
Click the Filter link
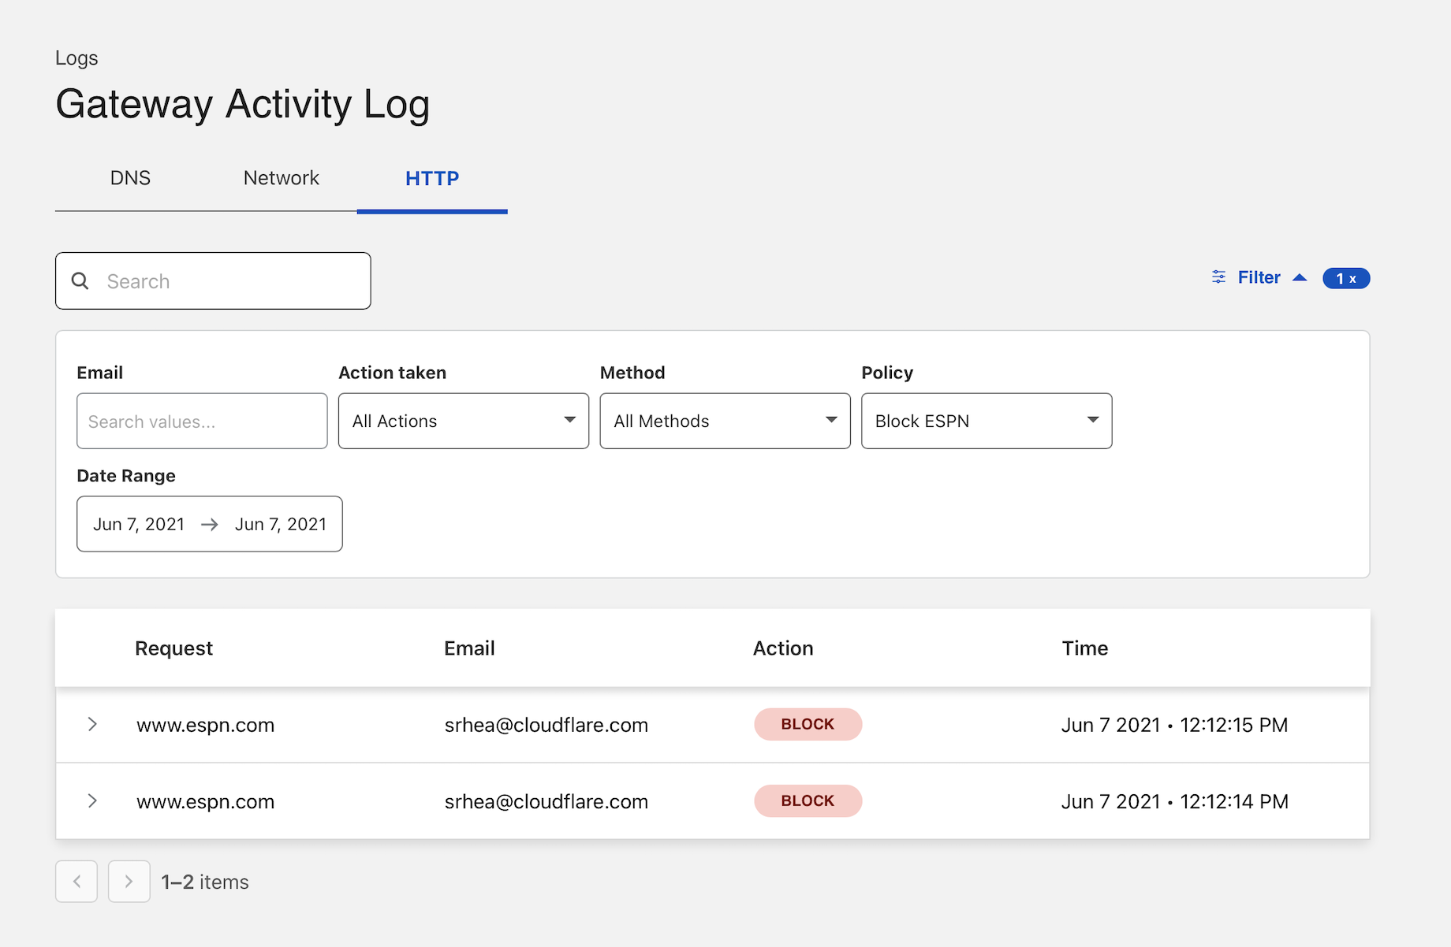(x=1259, y=277)
